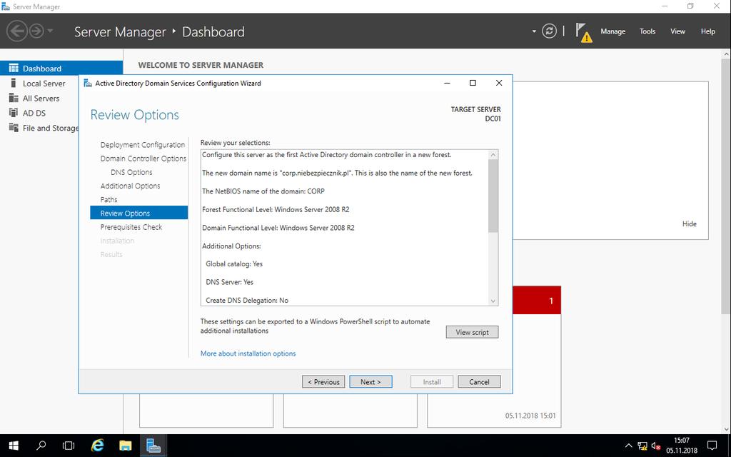The image size is (731, 457).
Task: Open More about installation options link
Action: click(248, 353)
